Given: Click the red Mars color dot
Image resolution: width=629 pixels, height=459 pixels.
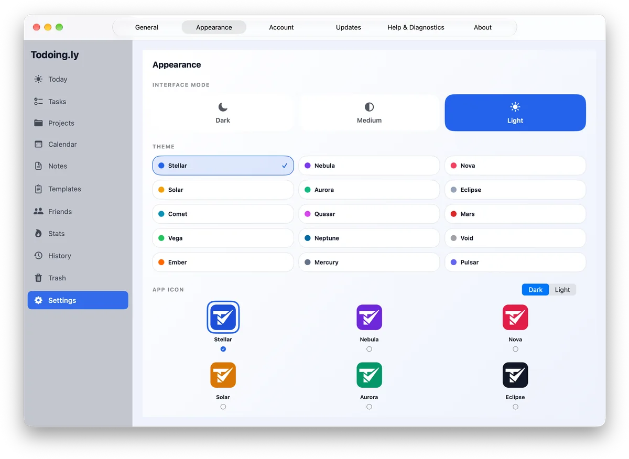Looking at the screenshot, I should click(x=454, y=214).
